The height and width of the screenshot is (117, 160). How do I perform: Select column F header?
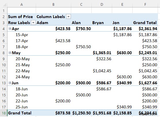coord(145,5)
